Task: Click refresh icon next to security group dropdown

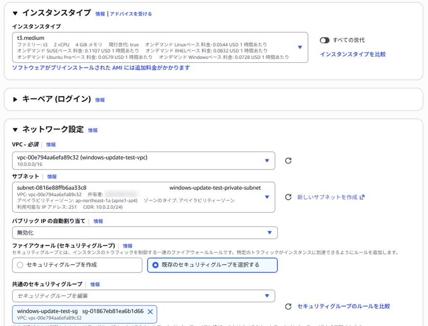Action: coord(288,306)
